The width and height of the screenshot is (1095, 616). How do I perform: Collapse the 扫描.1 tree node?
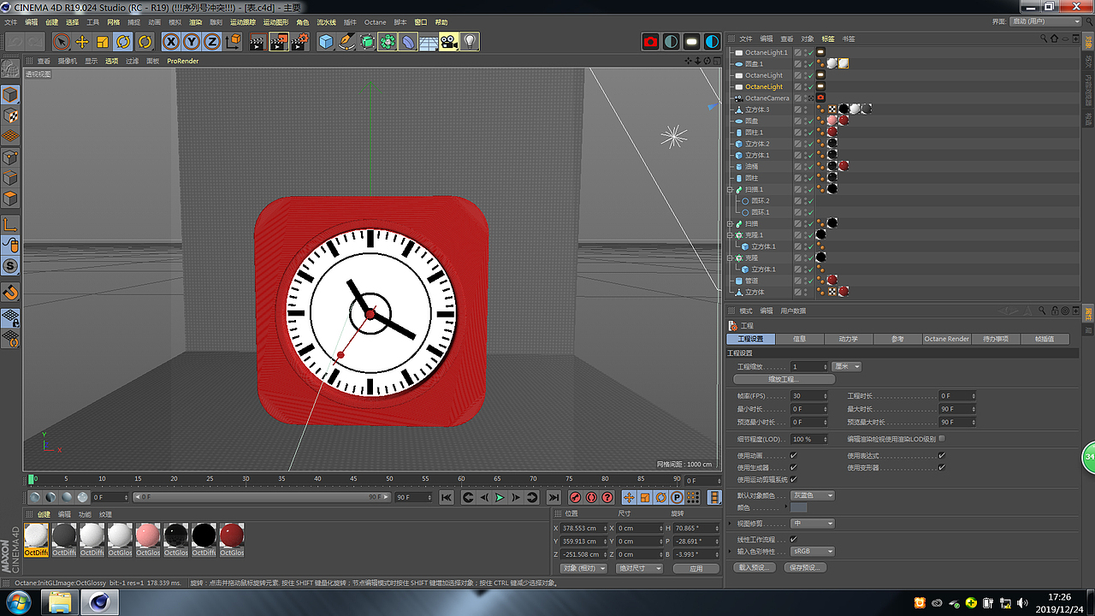click(x=730, y=189)
